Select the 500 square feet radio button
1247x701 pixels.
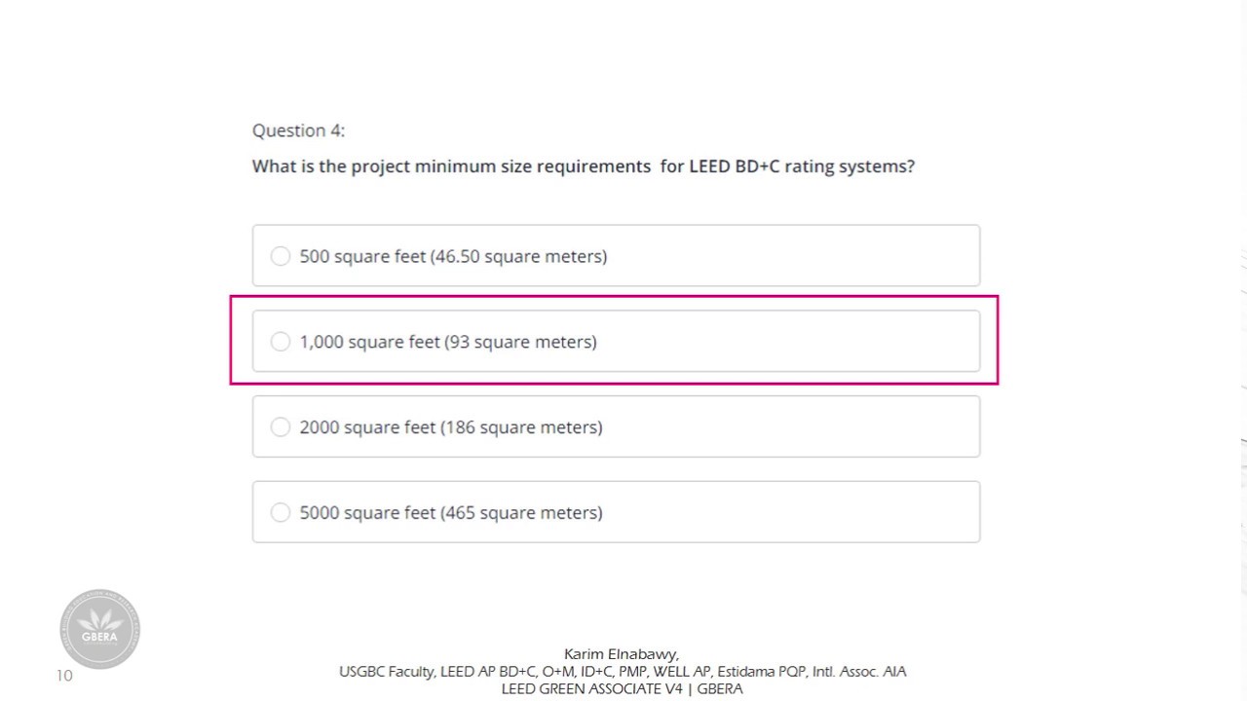click(281, 256)
